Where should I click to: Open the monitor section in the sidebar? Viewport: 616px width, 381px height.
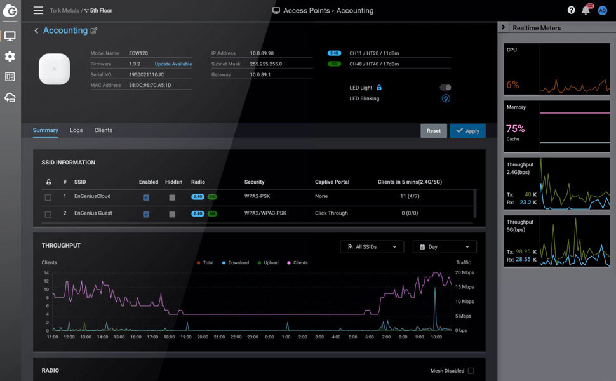[x=10, y=36]
